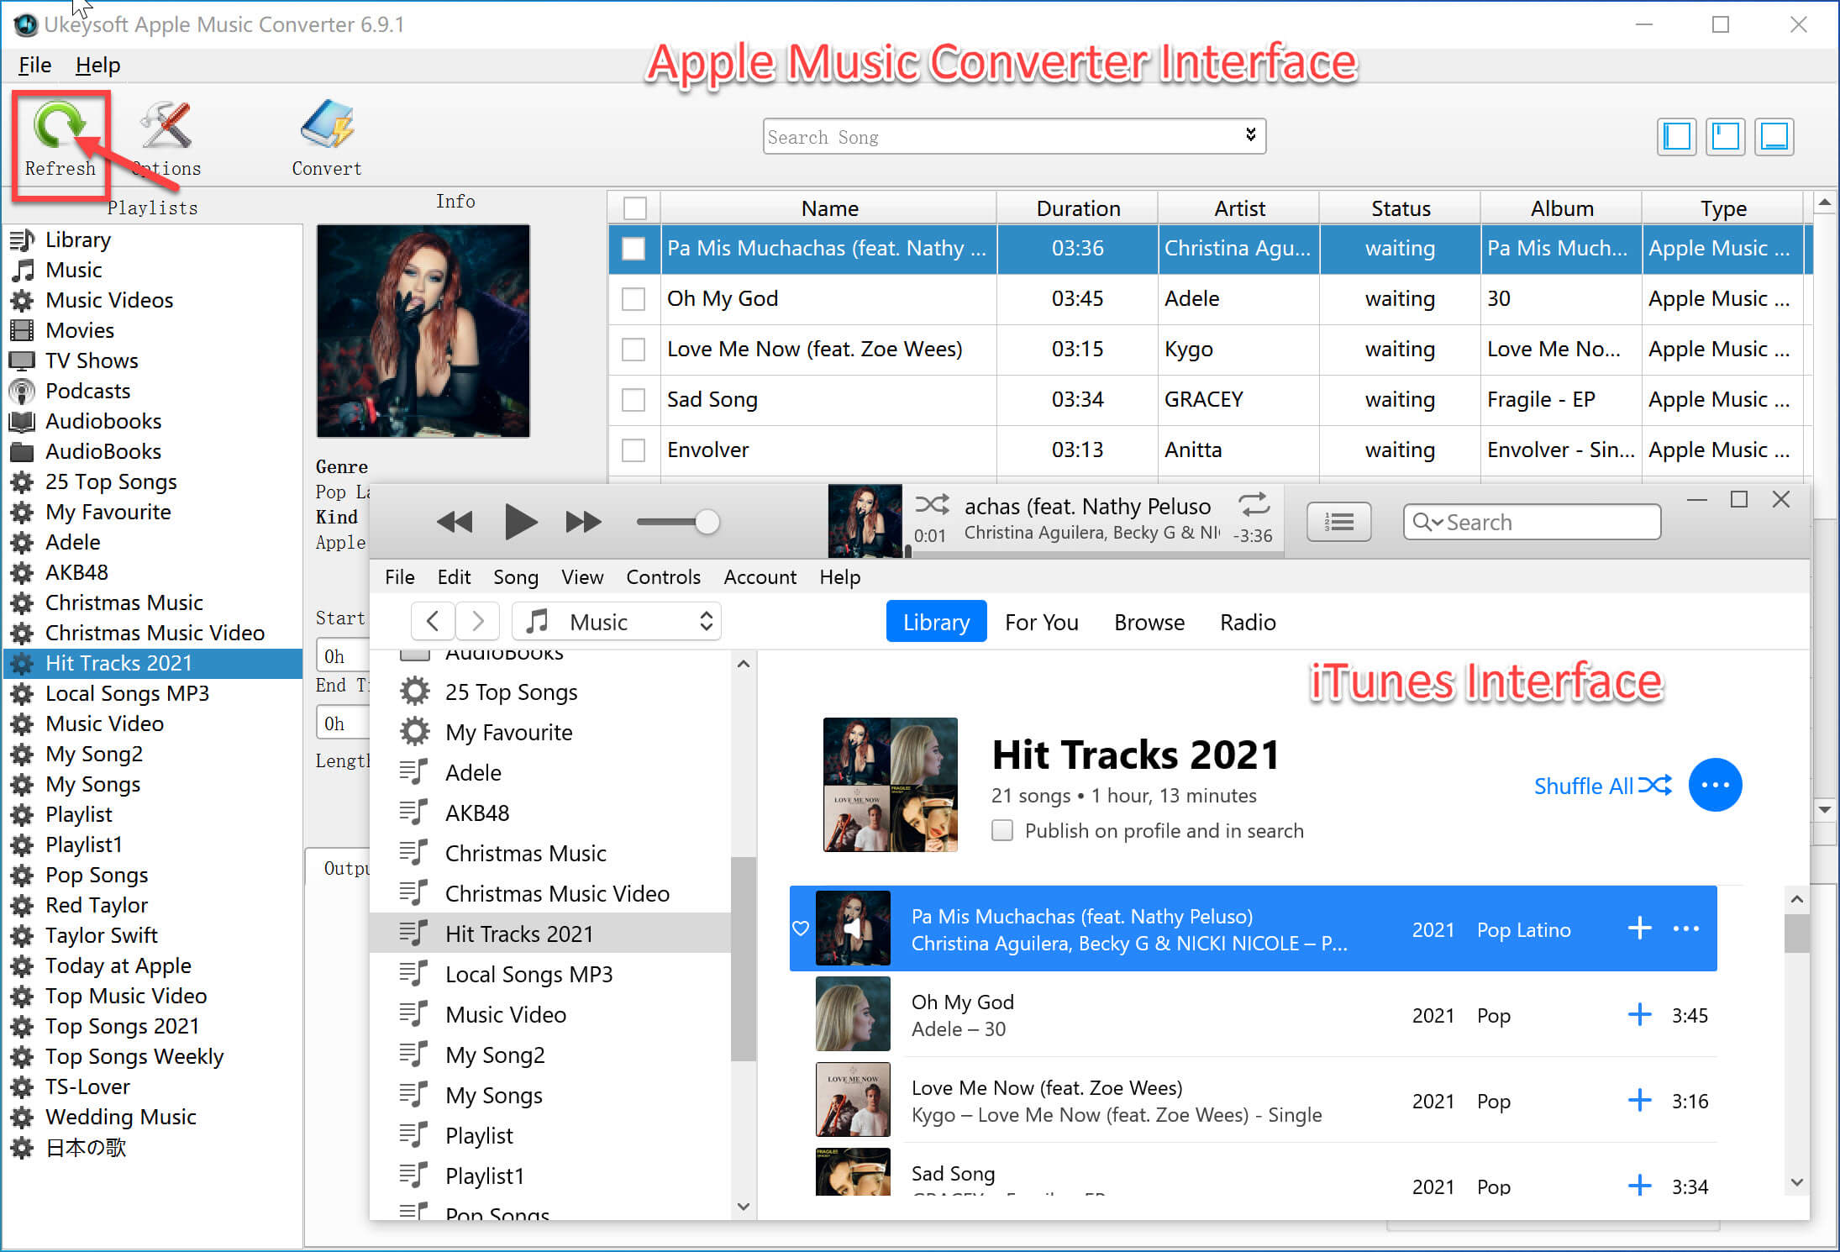Open the Options tool settings
The width and height of the screenshot is (1840, 1252).
[164, 135]
